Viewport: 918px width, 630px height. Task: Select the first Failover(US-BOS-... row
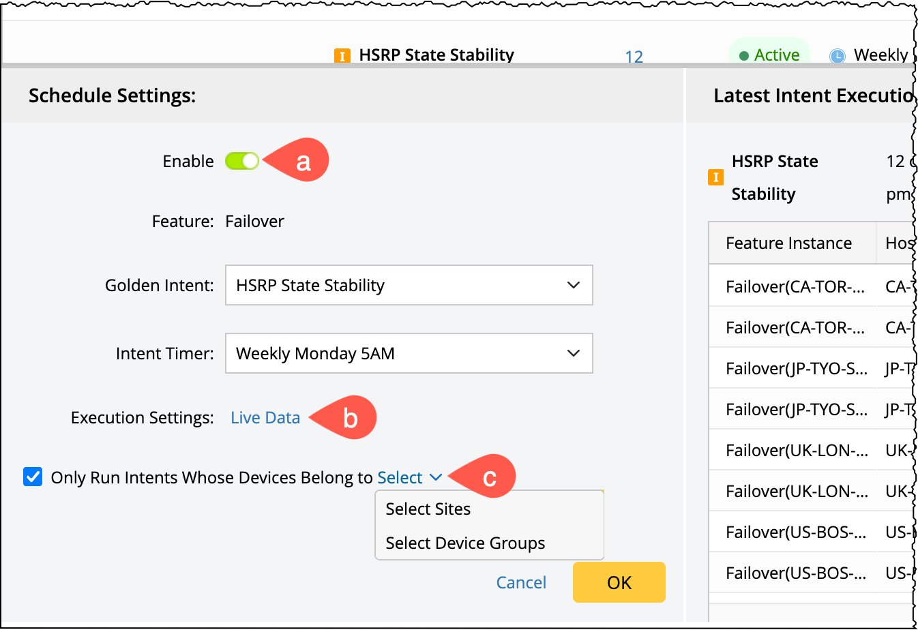click(795, 532)
